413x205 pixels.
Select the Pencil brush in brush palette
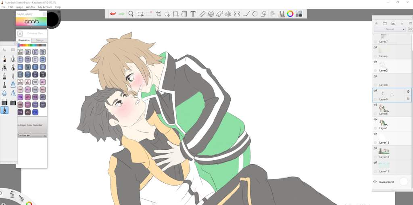pos(4,59)
